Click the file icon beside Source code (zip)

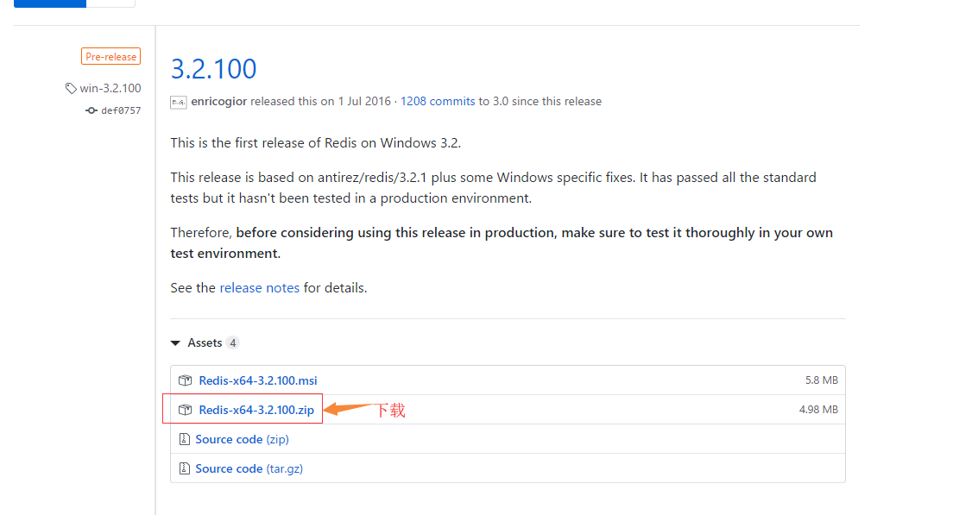click(x=184, y=439)
